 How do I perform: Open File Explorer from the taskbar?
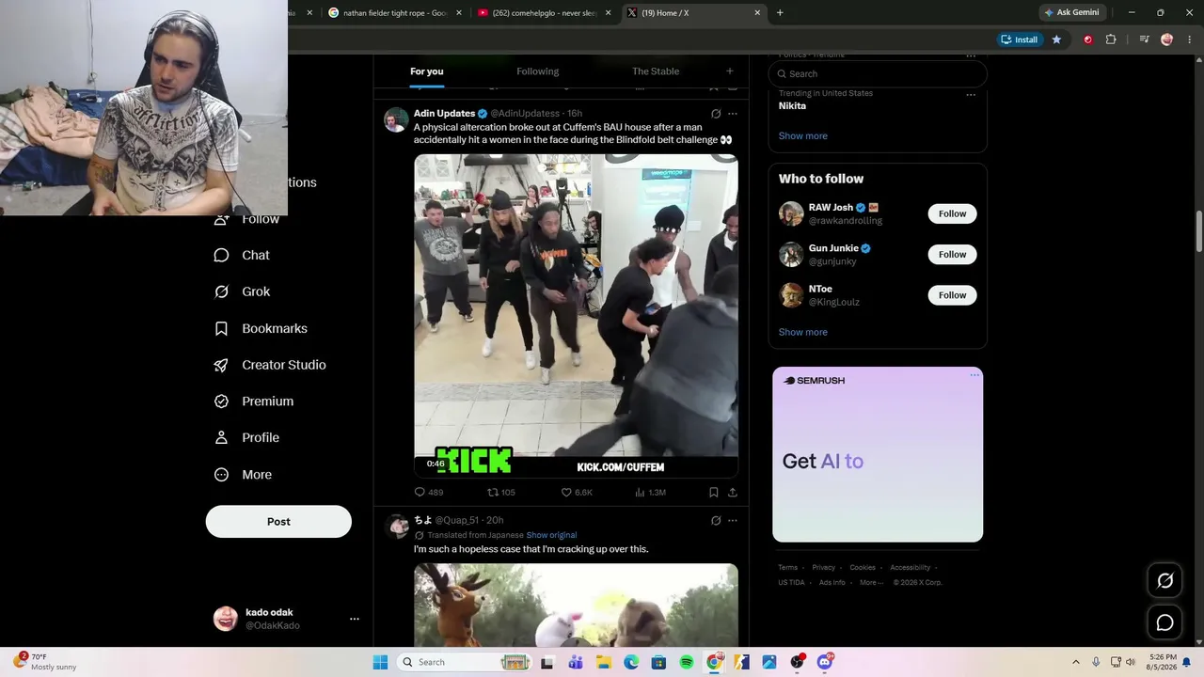pos(604,662)
